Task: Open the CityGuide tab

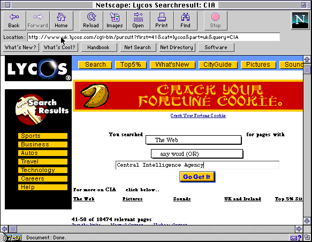Action: 218,65
